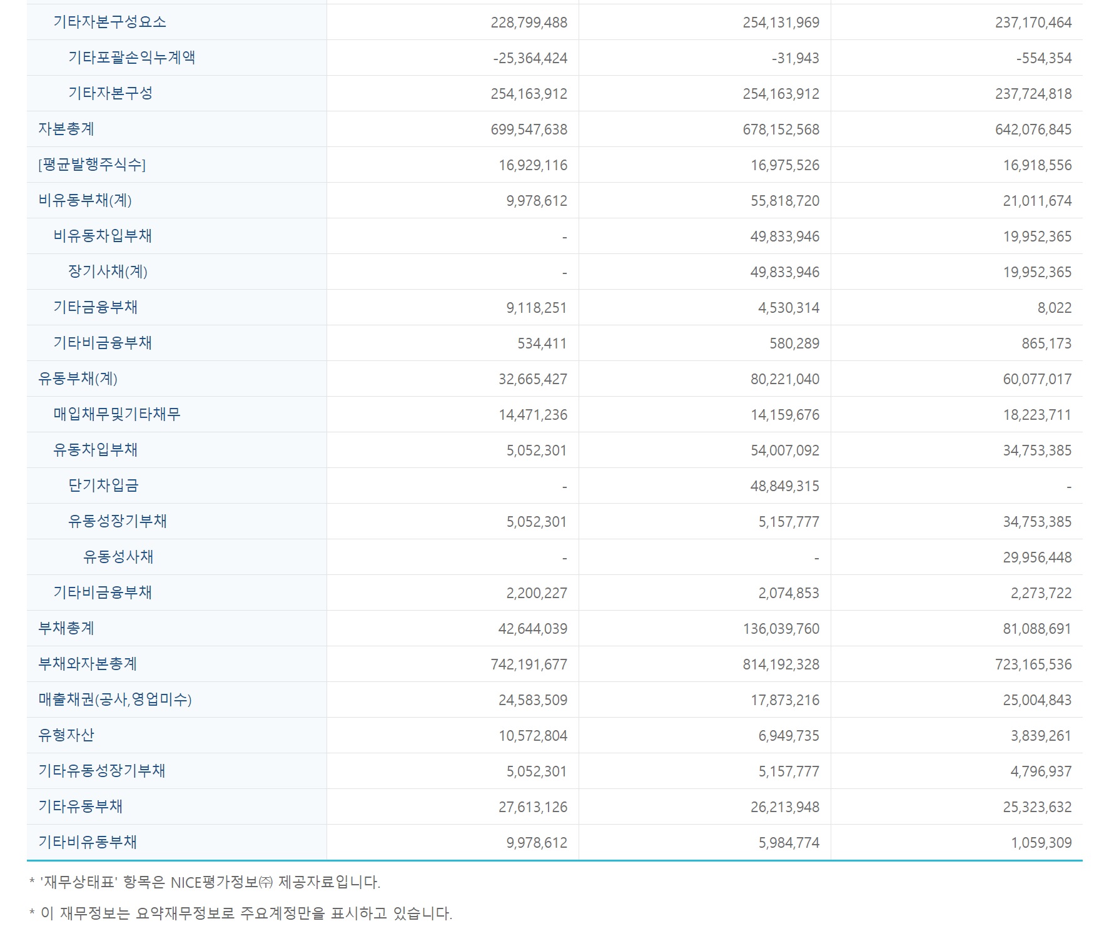Select the value 32,665,427
Screen dimensions: 1109x941
pyautogui.click(x=533, y=379)
